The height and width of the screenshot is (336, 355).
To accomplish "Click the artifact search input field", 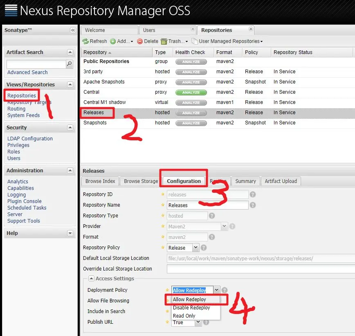I will pyautogui.click(x=36, y=64).
